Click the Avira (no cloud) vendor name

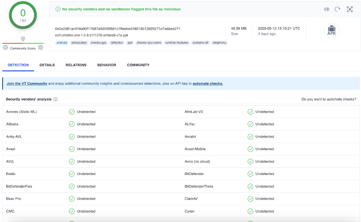coord(197,162)
